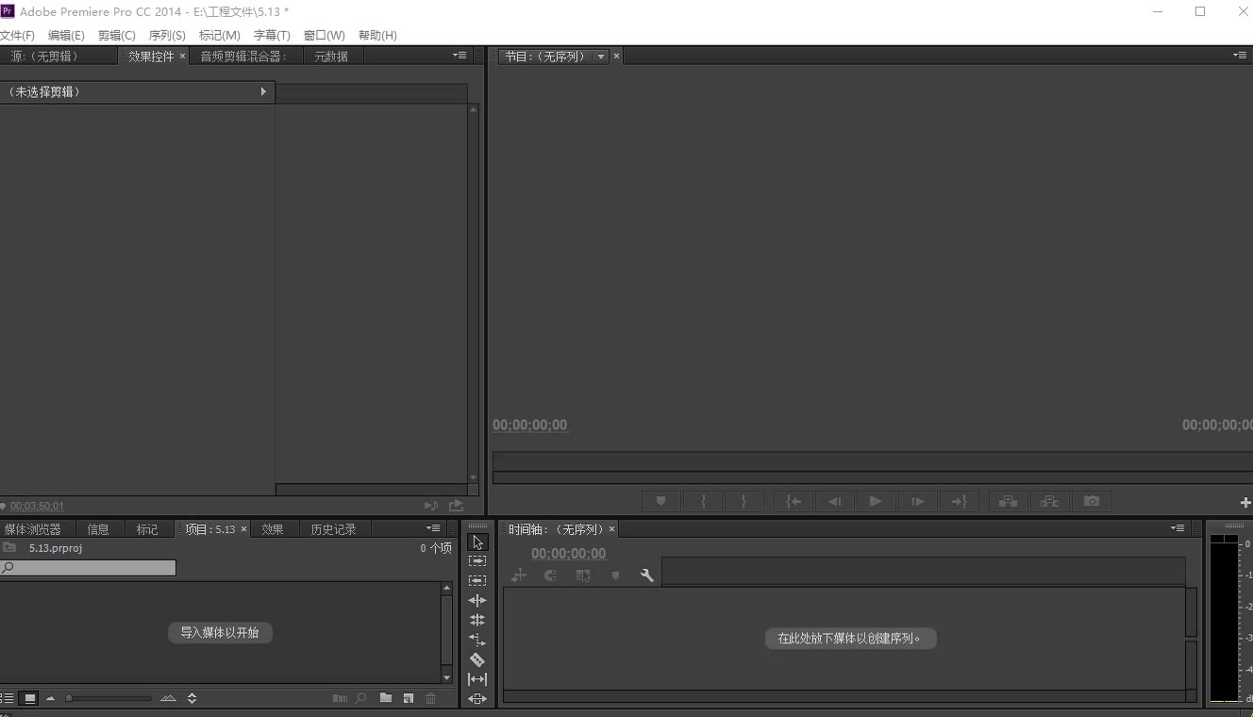
Task: Select the Rate Stretch tool
Action: 477,640
